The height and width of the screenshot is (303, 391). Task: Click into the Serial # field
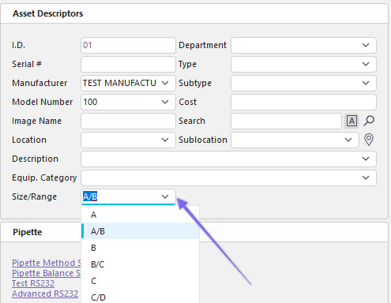tap(128, 64)
